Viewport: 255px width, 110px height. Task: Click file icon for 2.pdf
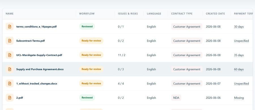coord(10,98)
